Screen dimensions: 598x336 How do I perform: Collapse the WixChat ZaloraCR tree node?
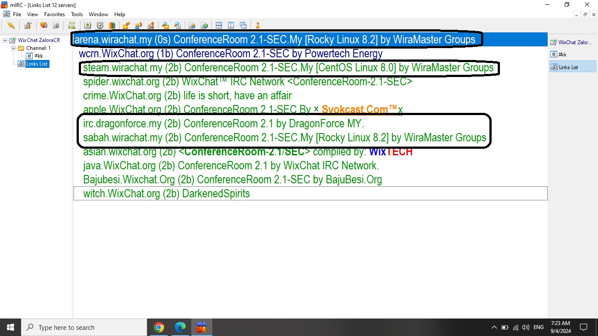coord(5,40)
